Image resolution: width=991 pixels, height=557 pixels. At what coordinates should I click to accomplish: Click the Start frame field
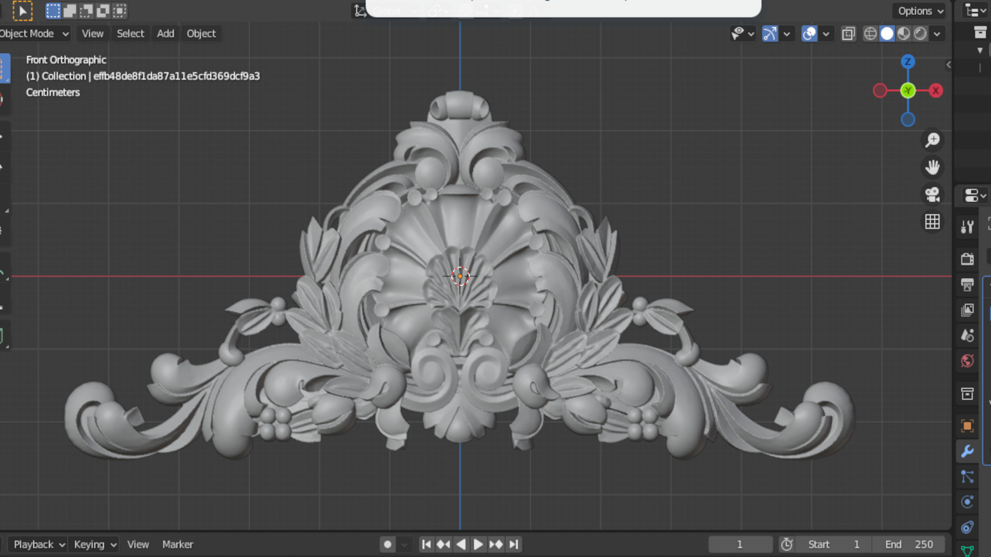coord(834,545)
